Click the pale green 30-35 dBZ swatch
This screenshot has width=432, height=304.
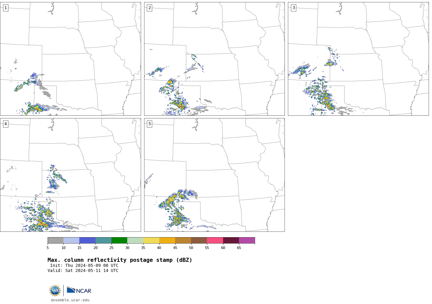135,240
